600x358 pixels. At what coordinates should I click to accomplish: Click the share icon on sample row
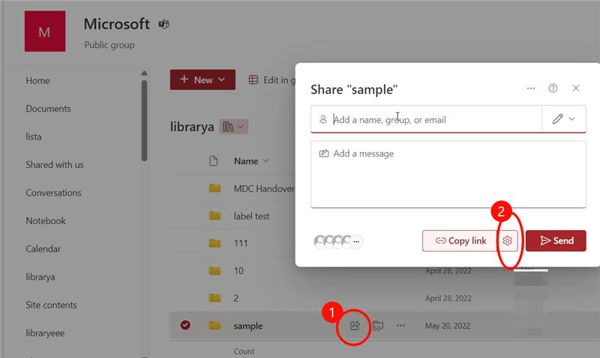pos(355,326)
